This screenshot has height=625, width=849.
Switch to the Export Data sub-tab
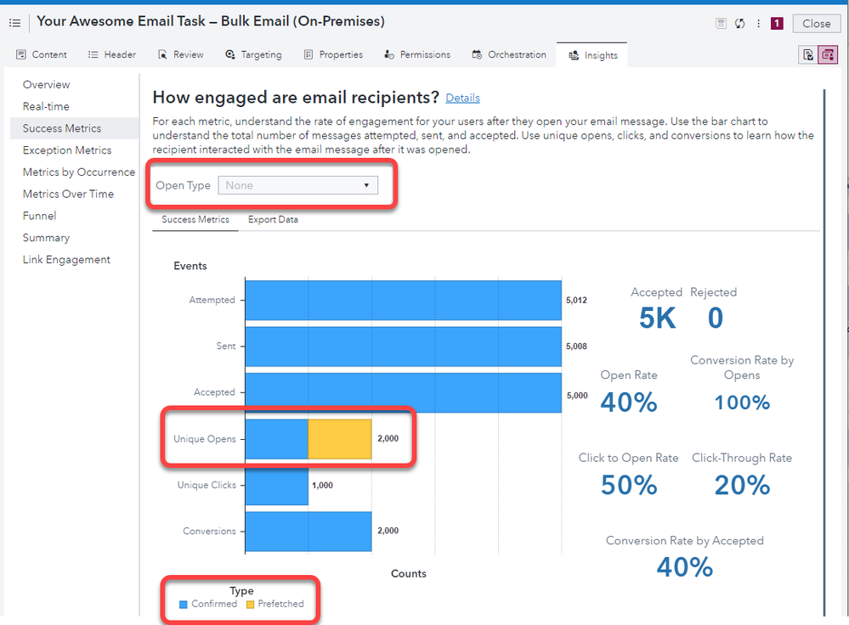[x=273, y=220]
